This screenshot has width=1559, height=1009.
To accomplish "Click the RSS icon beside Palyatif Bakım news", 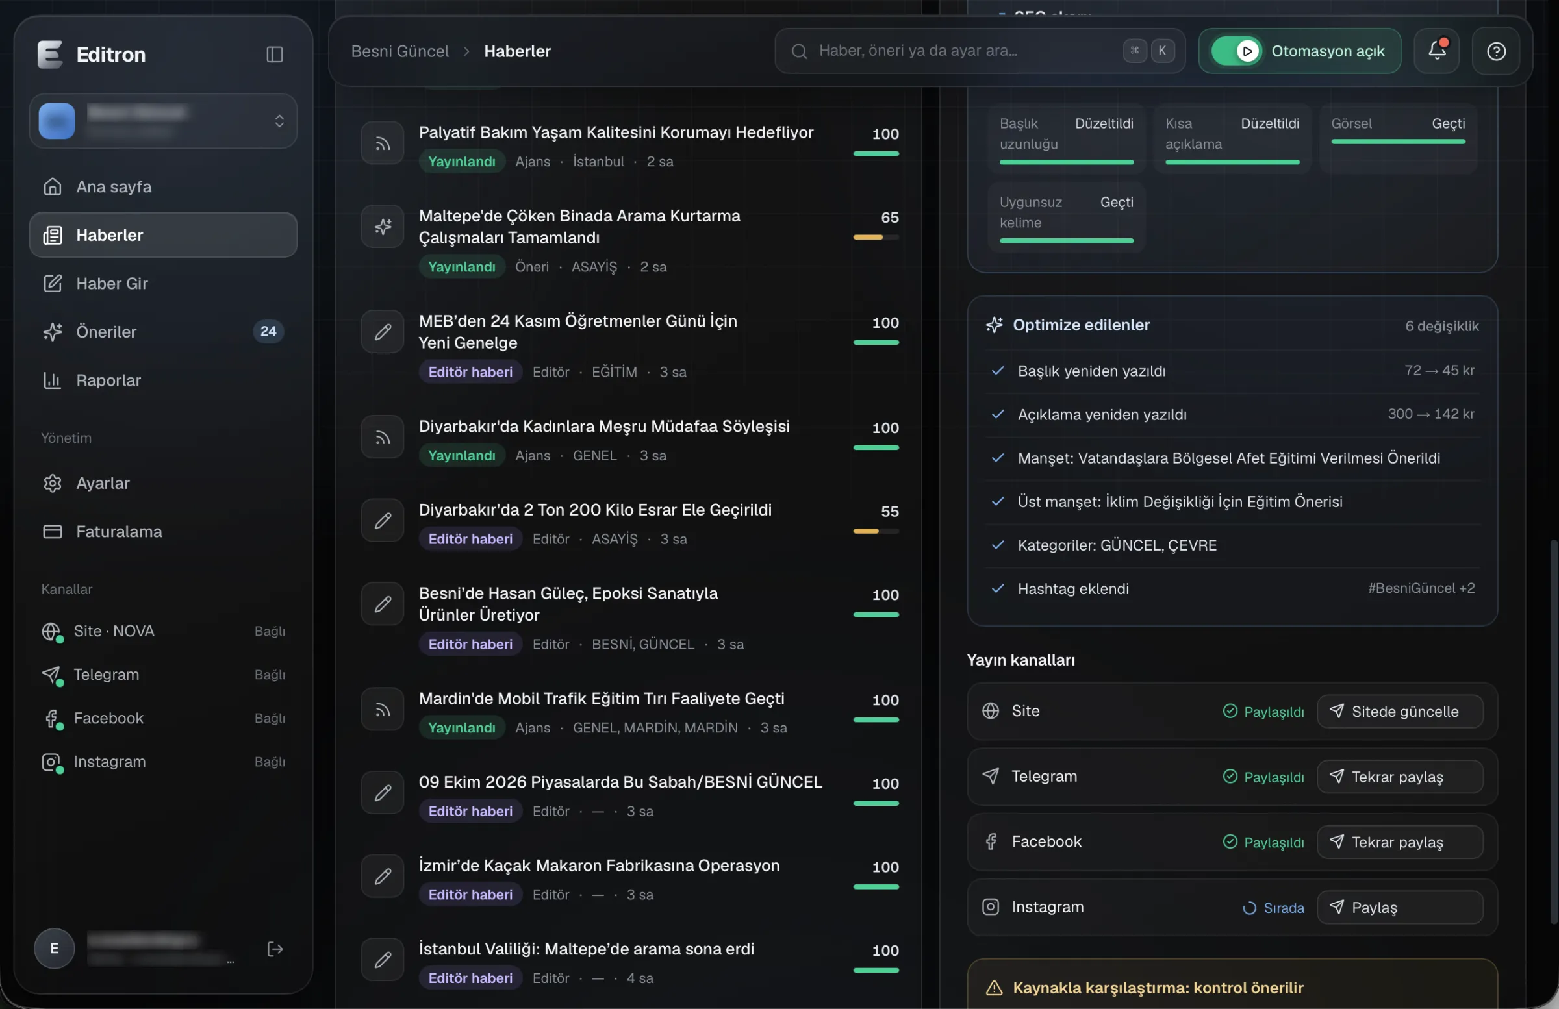I will (x=383, y=143).
